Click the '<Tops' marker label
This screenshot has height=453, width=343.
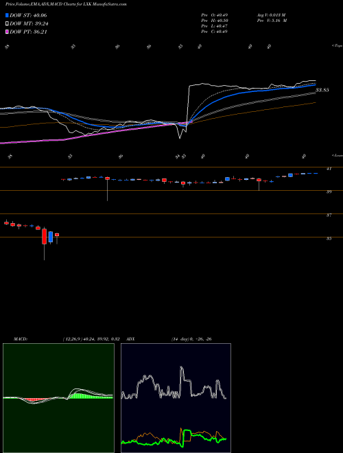[337, 46]
